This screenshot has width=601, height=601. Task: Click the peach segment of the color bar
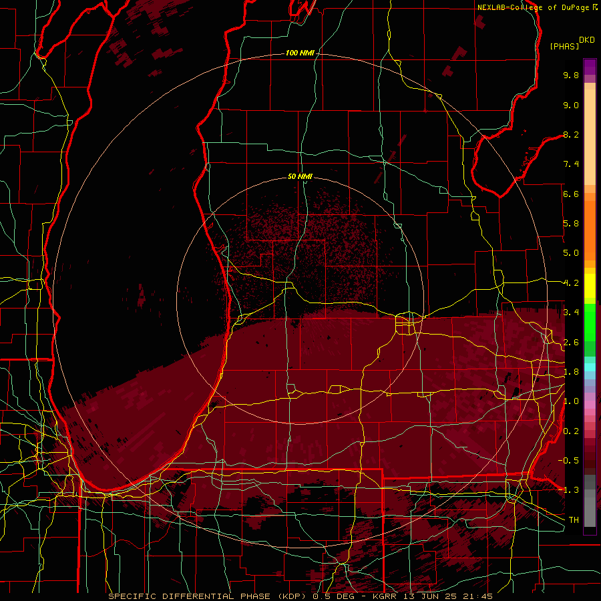(590, 137)
